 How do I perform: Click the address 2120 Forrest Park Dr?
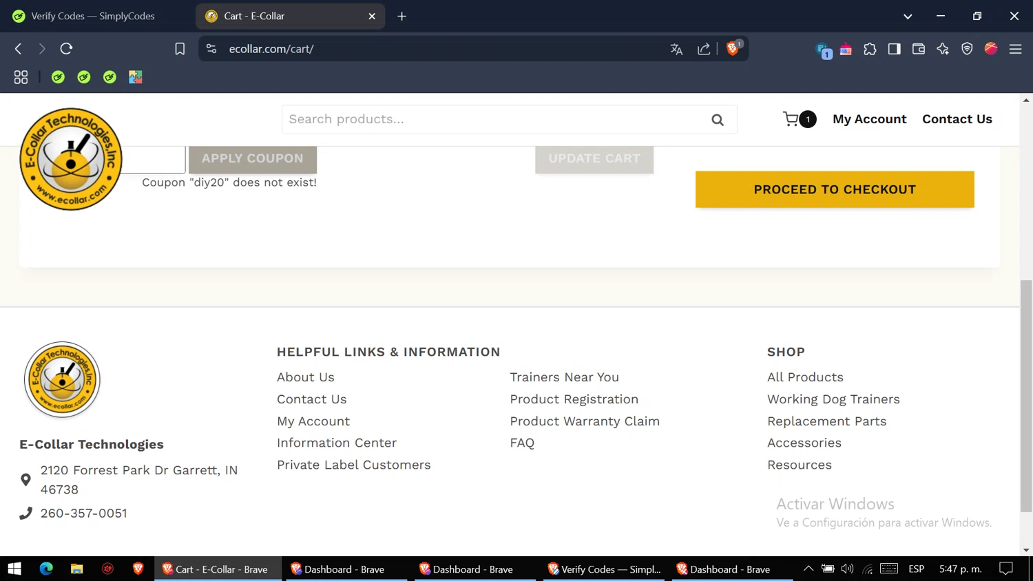point(138,480)
